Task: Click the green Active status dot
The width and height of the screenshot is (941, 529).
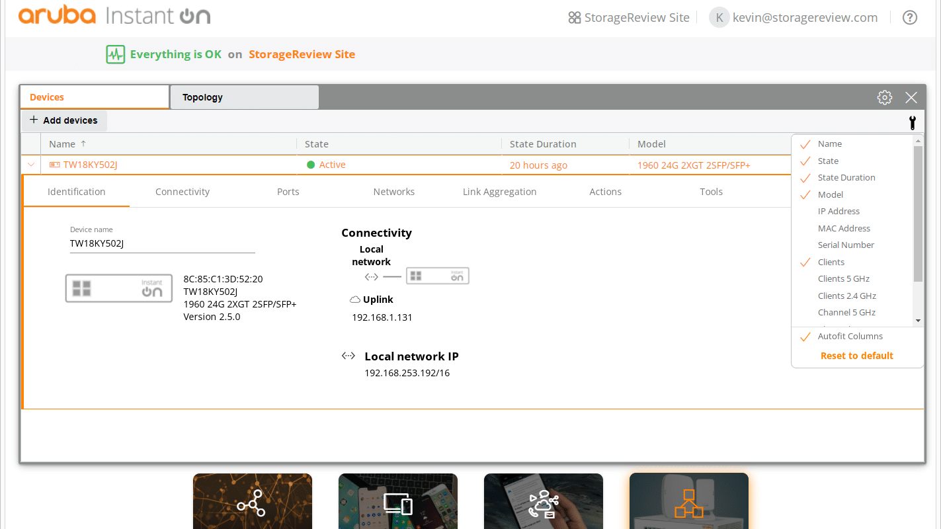Action: pyautogui.click(x=311, y=165)
